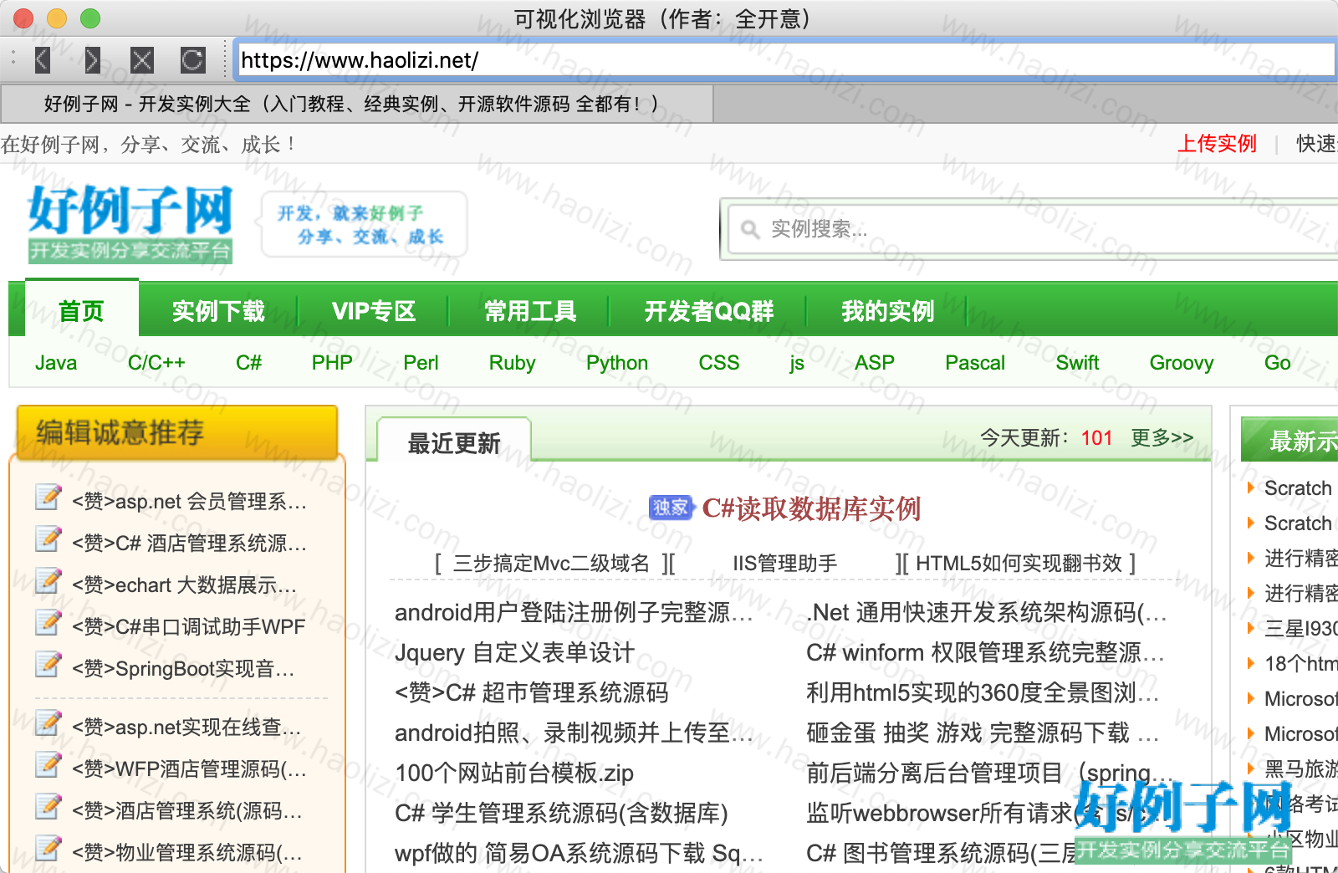Open the C/C++ category link

pyautogui.click(x=156, y=363)
